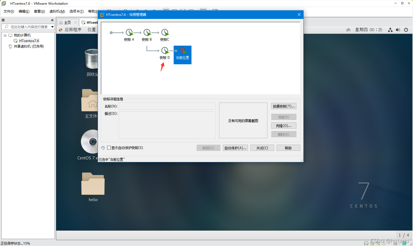Click the CD/DVD status icon

(372, 244)
